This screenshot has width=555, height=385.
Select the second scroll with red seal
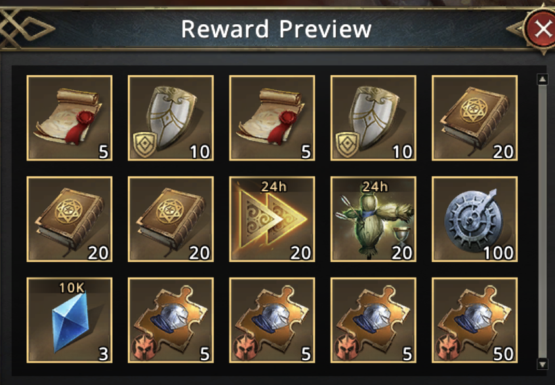coord(272,118)
